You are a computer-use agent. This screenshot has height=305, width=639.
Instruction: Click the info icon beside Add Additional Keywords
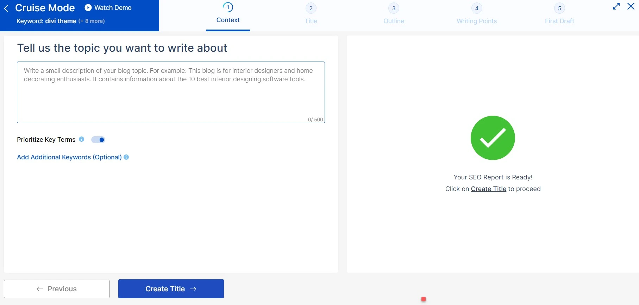pyautogui.click(x=126, y=157)
